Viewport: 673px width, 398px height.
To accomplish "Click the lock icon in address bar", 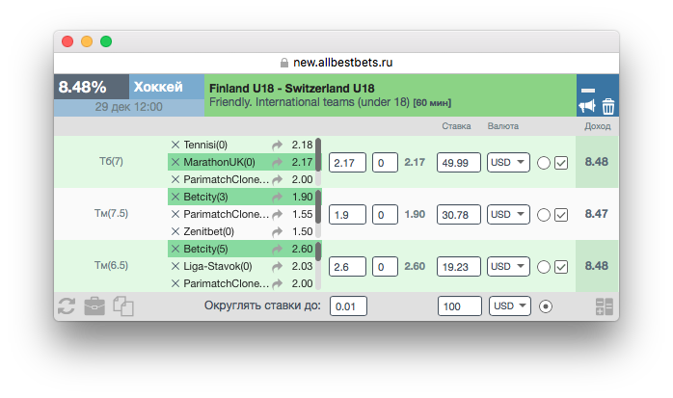I will coord(284,63).
